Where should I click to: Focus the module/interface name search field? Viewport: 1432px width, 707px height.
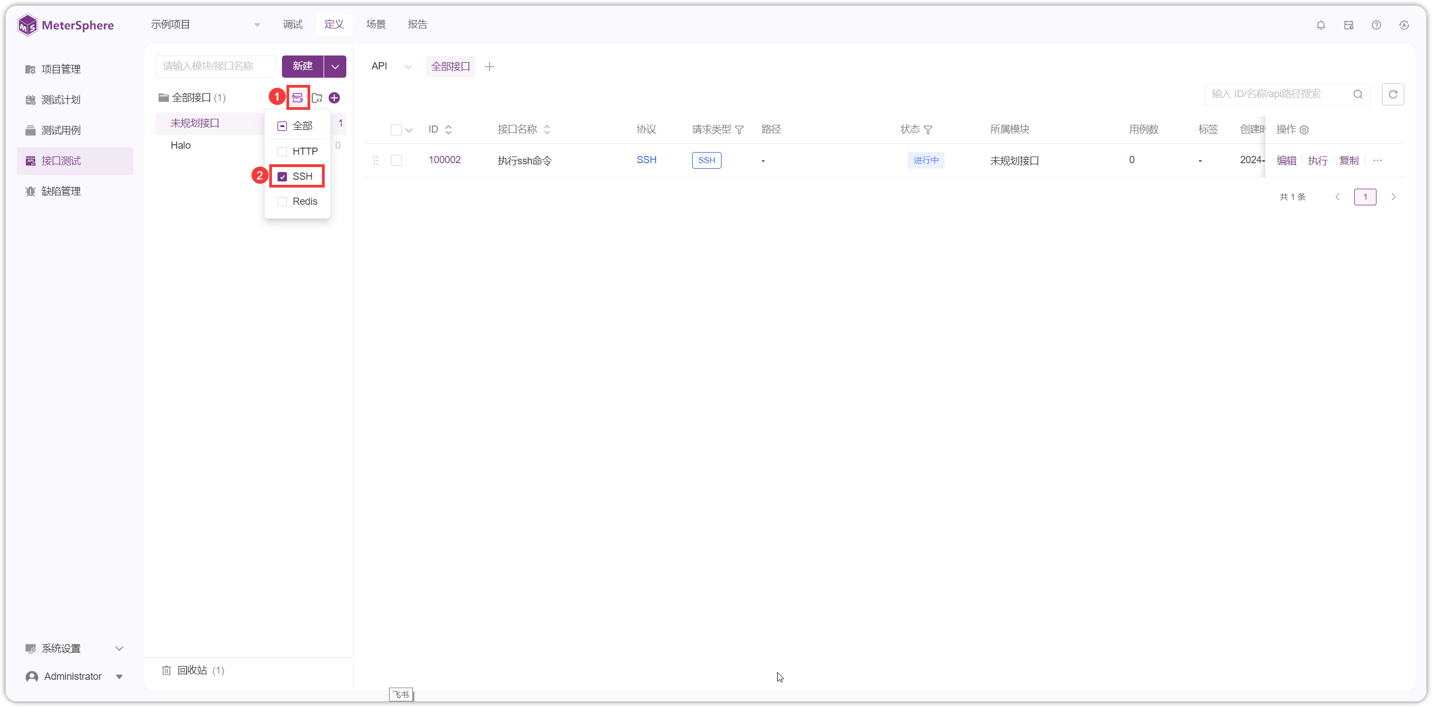click(216, 66)
